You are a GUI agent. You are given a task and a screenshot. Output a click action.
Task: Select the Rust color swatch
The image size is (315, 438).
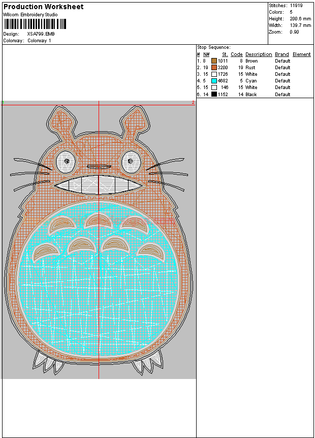pyautogui.click(x=214, y=67)
